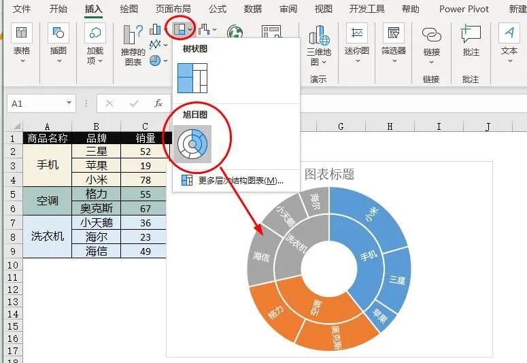Select column A header
The height and width of the screenshot is (363, 527).
point(48,126)
